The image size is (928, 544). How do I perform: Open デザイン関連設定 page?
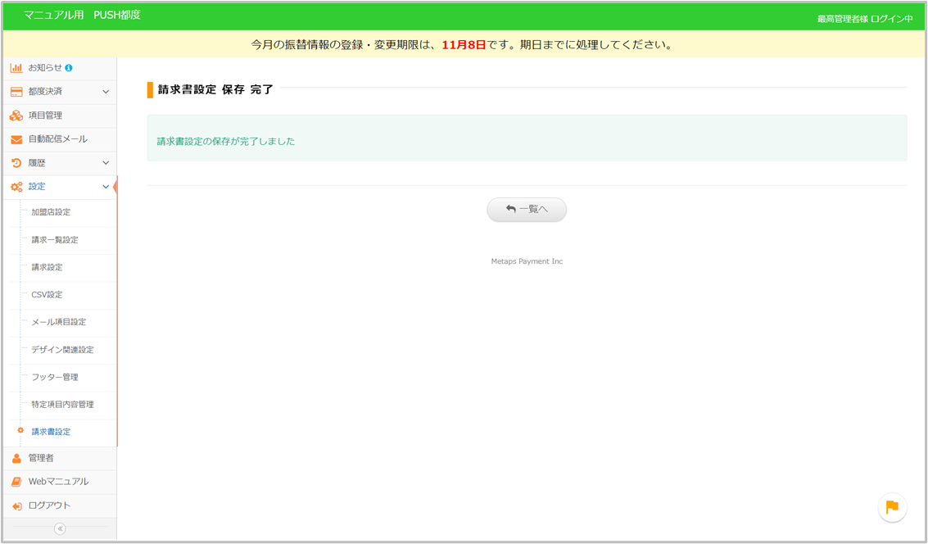point(62,350)
